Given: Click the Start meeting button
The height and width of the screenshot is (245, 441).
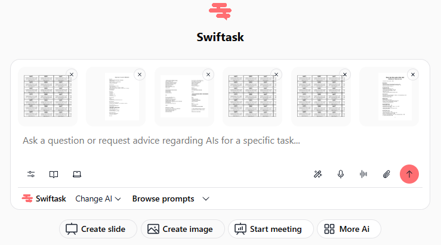Looking at the screenshot, I should coord(270,229).
